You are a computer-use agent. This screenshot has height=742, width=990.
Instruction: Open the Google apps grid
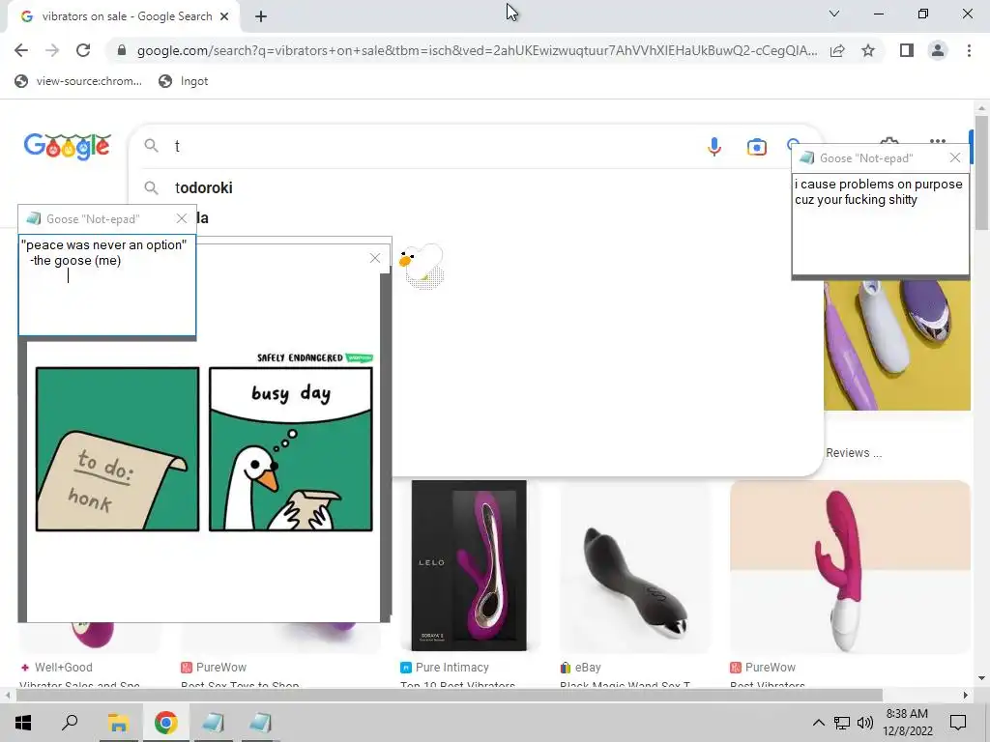(x=938, y=141)
